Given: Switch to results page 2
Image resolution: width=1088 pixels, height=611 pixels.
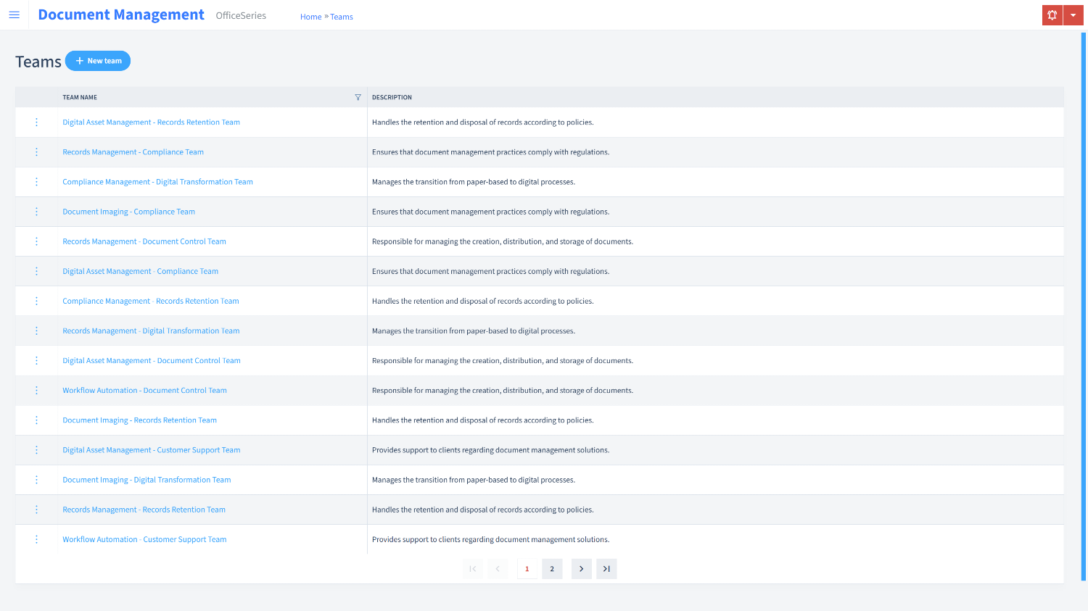Looking at the screenshot, I should (552, 568).
